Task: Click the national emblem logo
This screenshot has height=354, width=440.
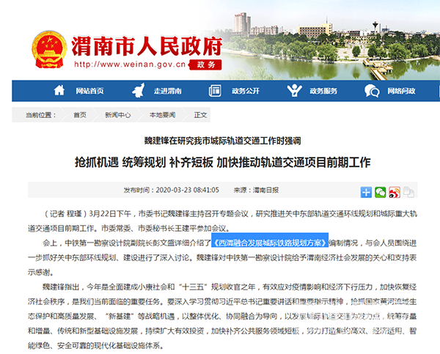Action: click(49, 49)
